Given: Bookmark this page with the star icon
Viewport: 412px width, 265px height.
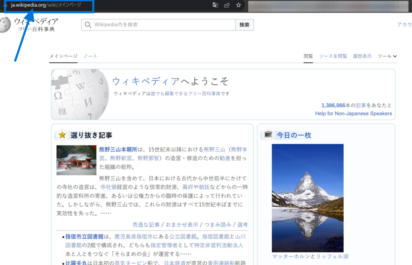Looking at the screenshot, I should coord(238,5).
